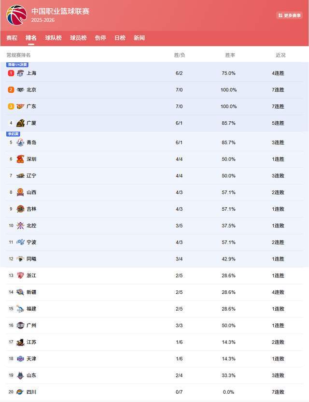Open the 广厦 team name link
Screen dimensions: 309x402
point(31,123)
